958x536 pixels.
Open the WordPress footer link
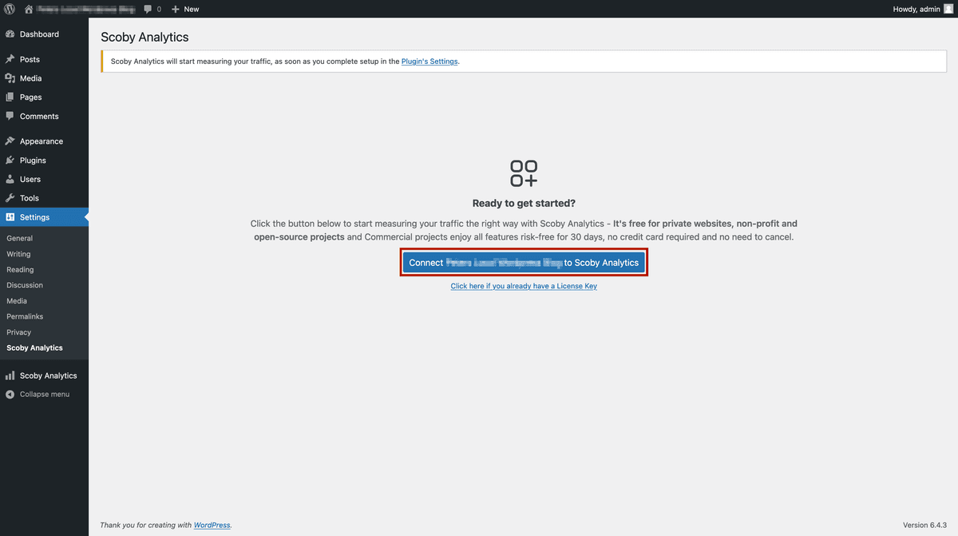click(x=212, y=525)
